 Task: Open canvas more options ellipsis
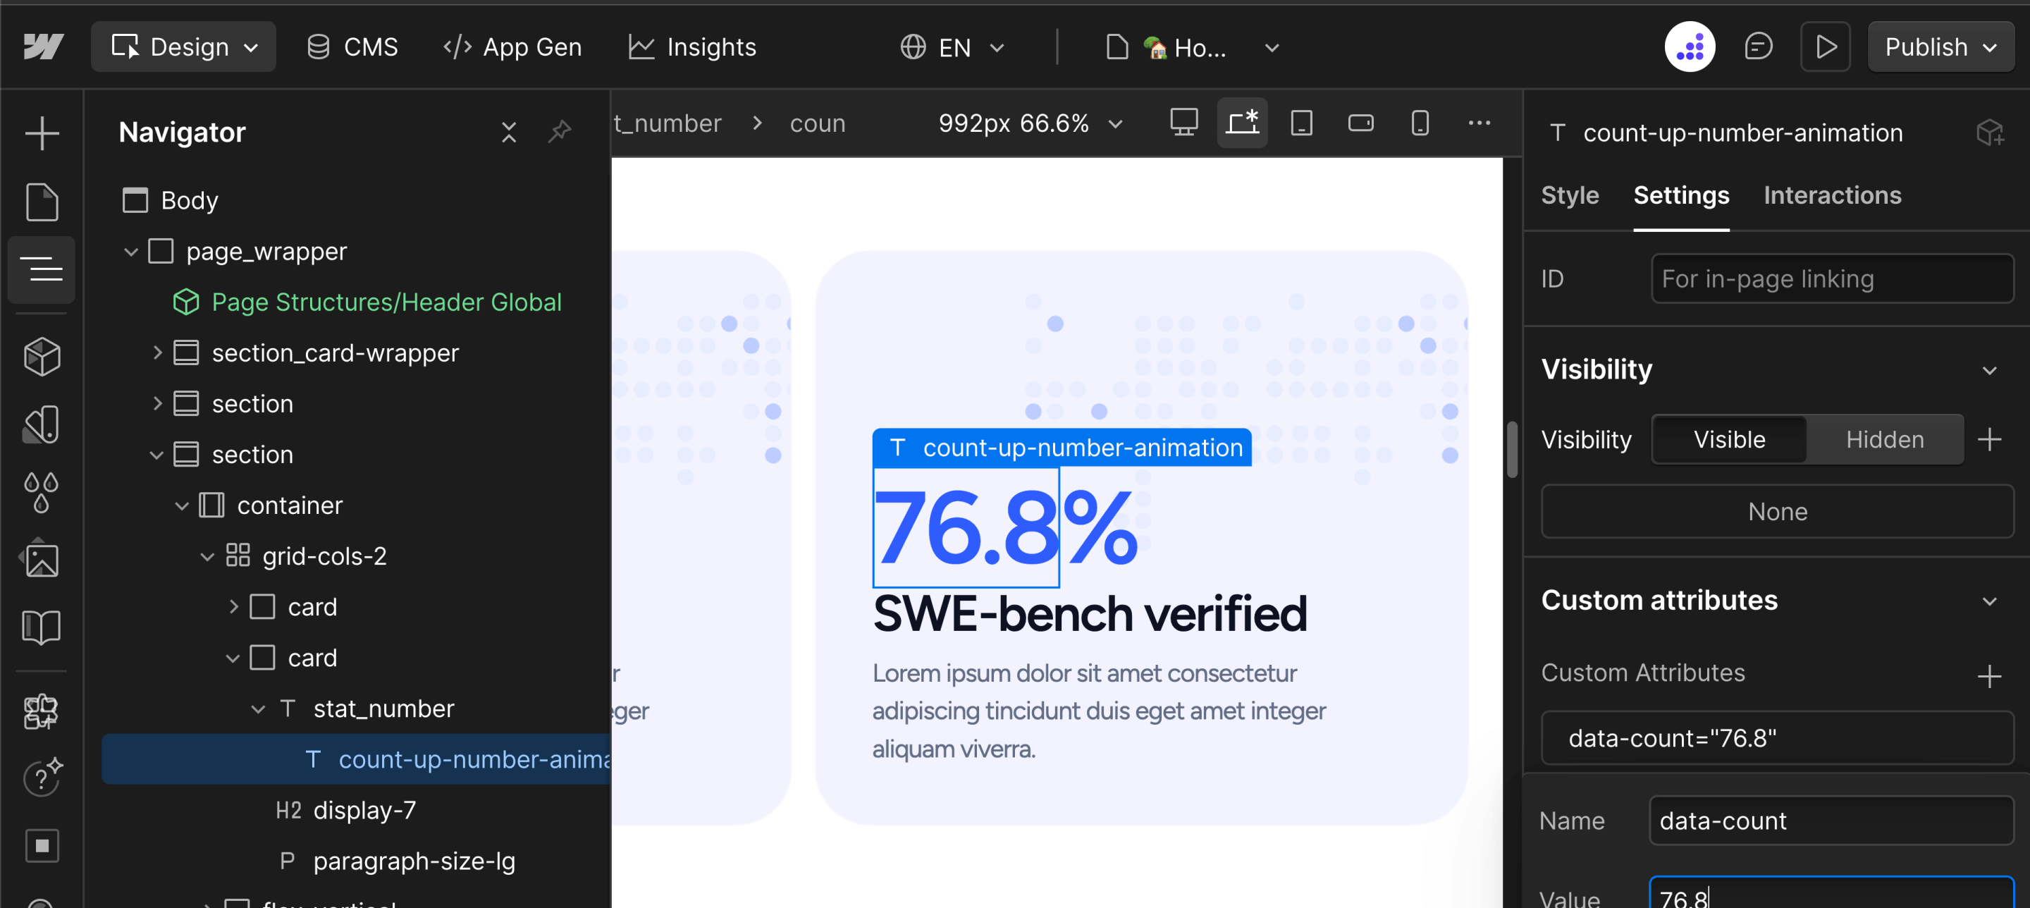[x=1480, y=123]
